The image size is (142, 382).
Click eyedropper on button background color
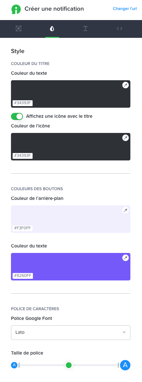(126, 210)
